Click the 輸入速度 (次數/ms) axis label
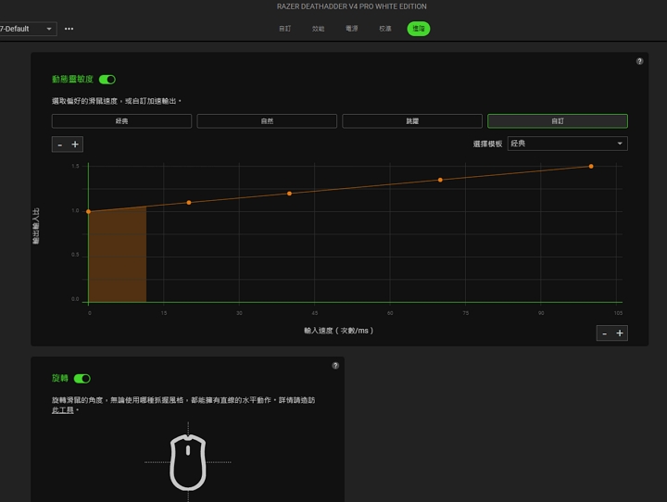 pyautogui.click(x=339, y=331)
